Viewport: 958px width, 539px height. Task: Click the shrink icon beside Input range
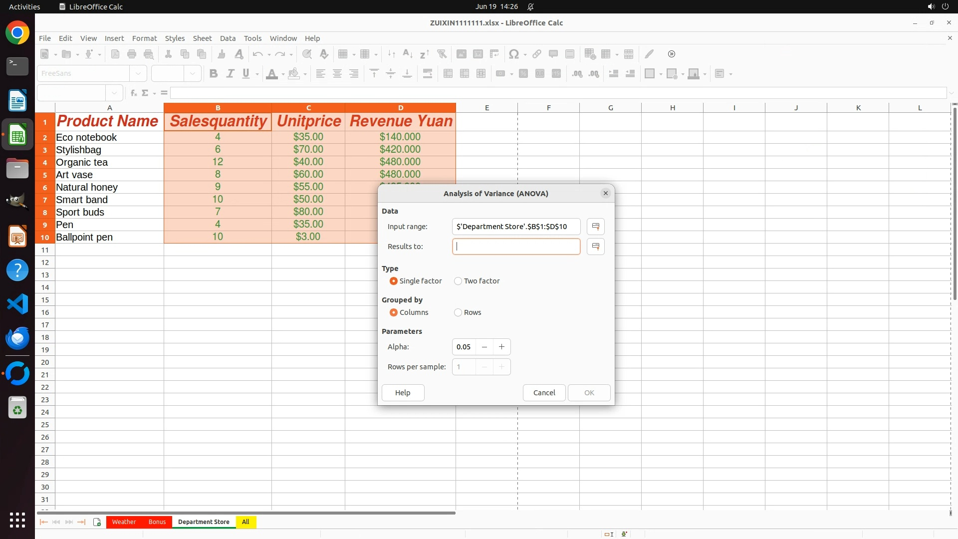pos(595,227)
